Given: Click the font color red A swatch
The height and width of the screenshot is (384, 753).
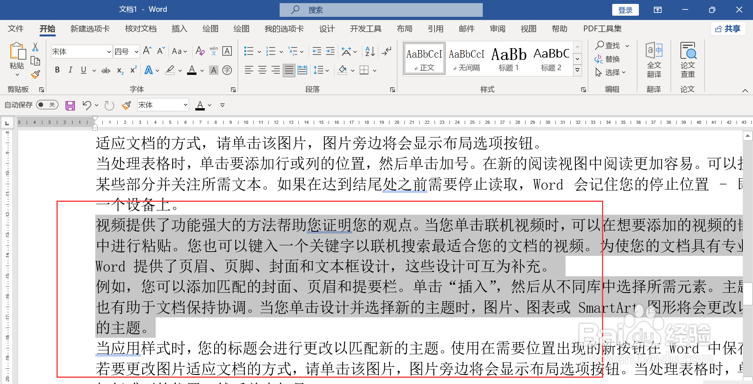Looking at the screenshot, I should [x=192, y=70].
